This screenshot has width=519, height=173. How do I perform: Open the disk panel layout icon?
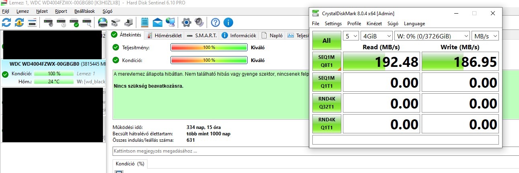pyautogui.click(x=32, y=22)
